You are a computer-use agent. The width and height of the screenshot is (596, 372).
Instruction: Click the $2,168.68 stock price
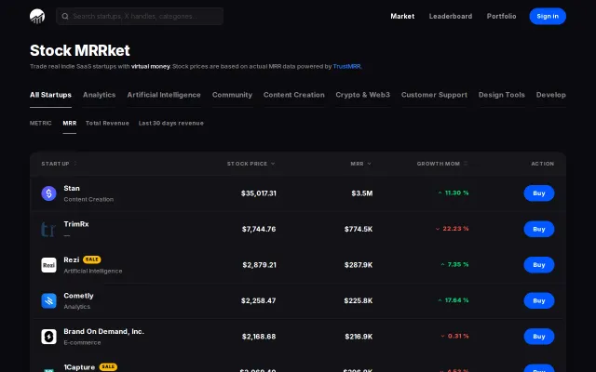tap(259, 337)
